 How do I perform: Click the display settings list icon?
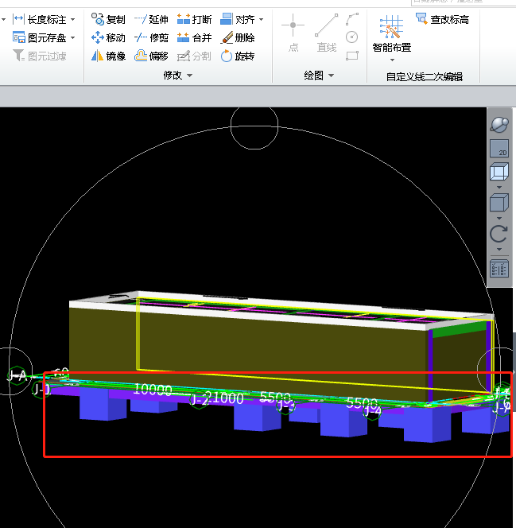click(x=499, y=269)
